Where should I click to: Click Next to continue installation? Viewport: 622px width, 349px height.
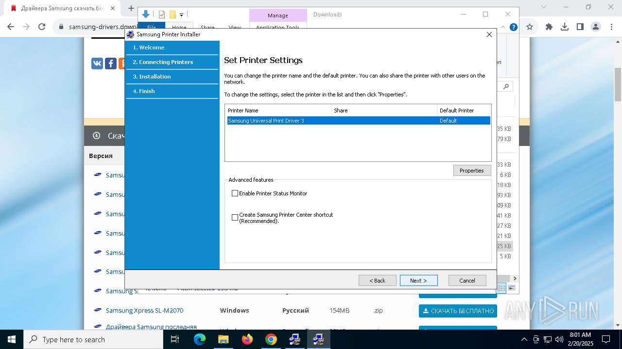(x=418, y=281)
